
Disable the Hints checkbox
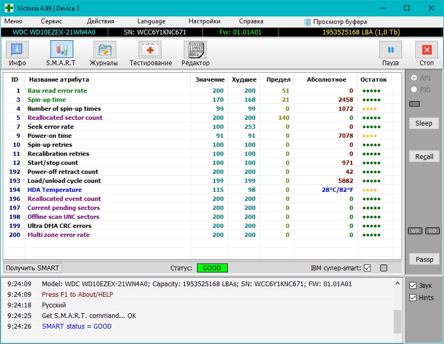pos(413,297)
